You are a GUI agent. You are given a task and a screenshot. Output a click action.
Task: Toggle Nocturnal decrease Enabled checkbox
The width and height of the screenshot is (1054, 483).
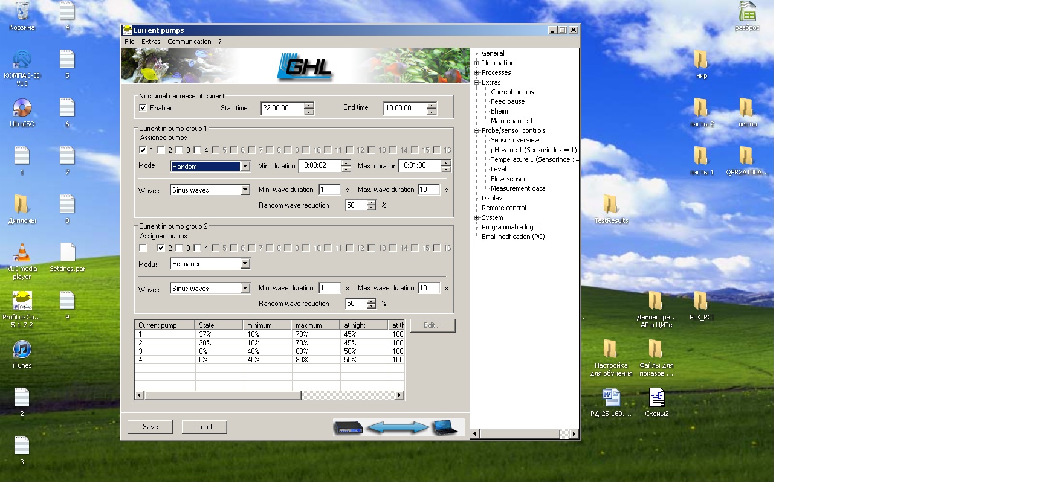click(x=143, y=107)
